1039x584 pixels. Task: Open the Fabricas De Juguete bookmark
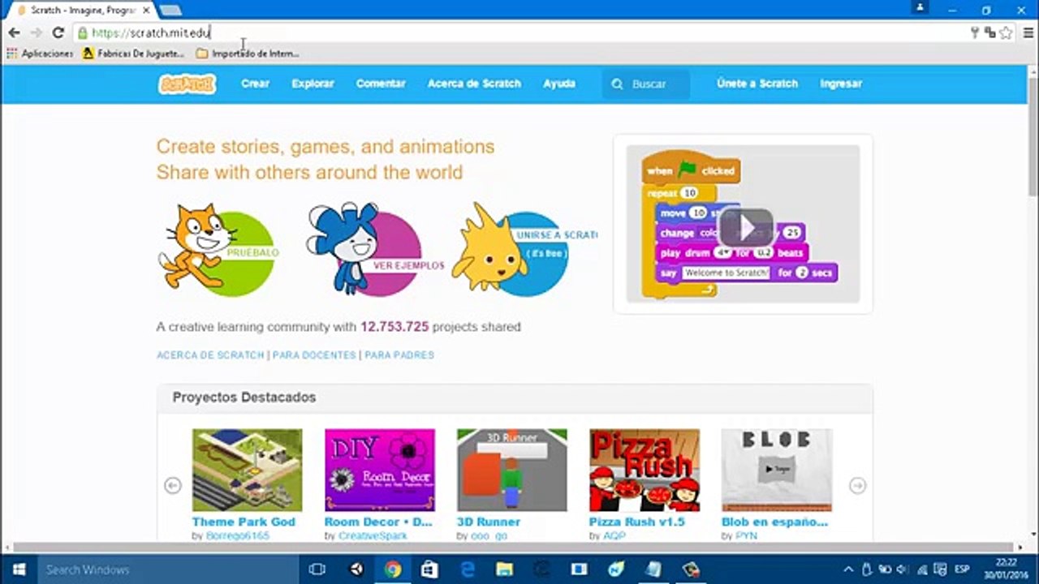pos(134,54)
